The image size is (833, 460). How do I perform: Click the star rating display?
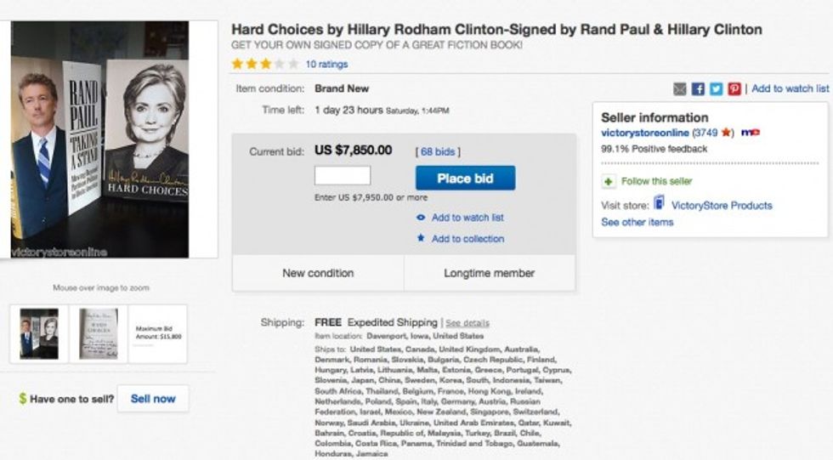[x=264, y=64]
